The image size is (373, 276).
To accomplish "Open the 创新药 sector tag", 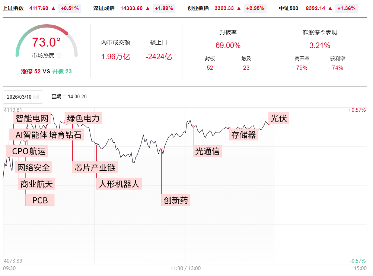I will point(176,200).
